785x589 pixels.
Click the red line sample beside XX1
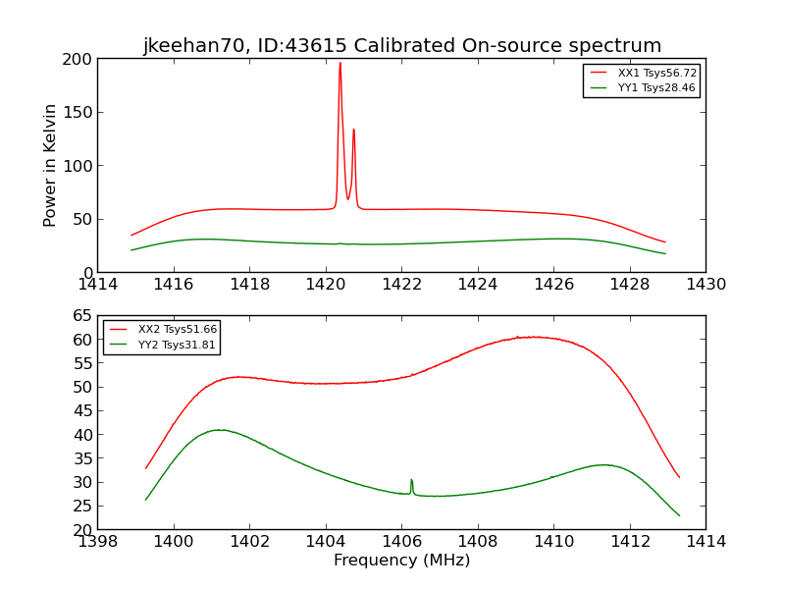[600, 73]
